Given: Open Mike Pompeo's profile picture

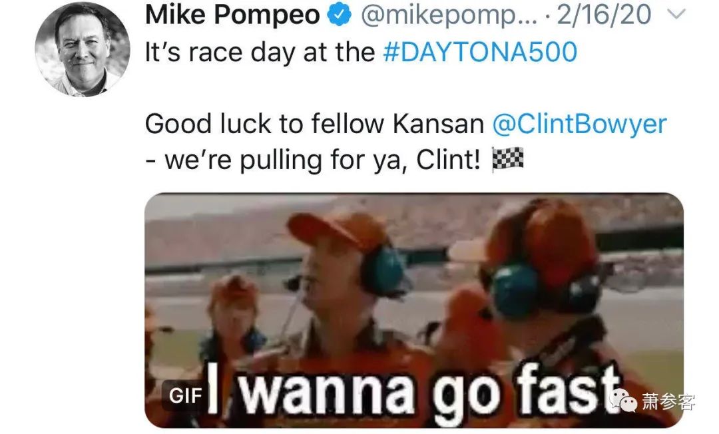Looking at the screenshot, I should 82,49.
